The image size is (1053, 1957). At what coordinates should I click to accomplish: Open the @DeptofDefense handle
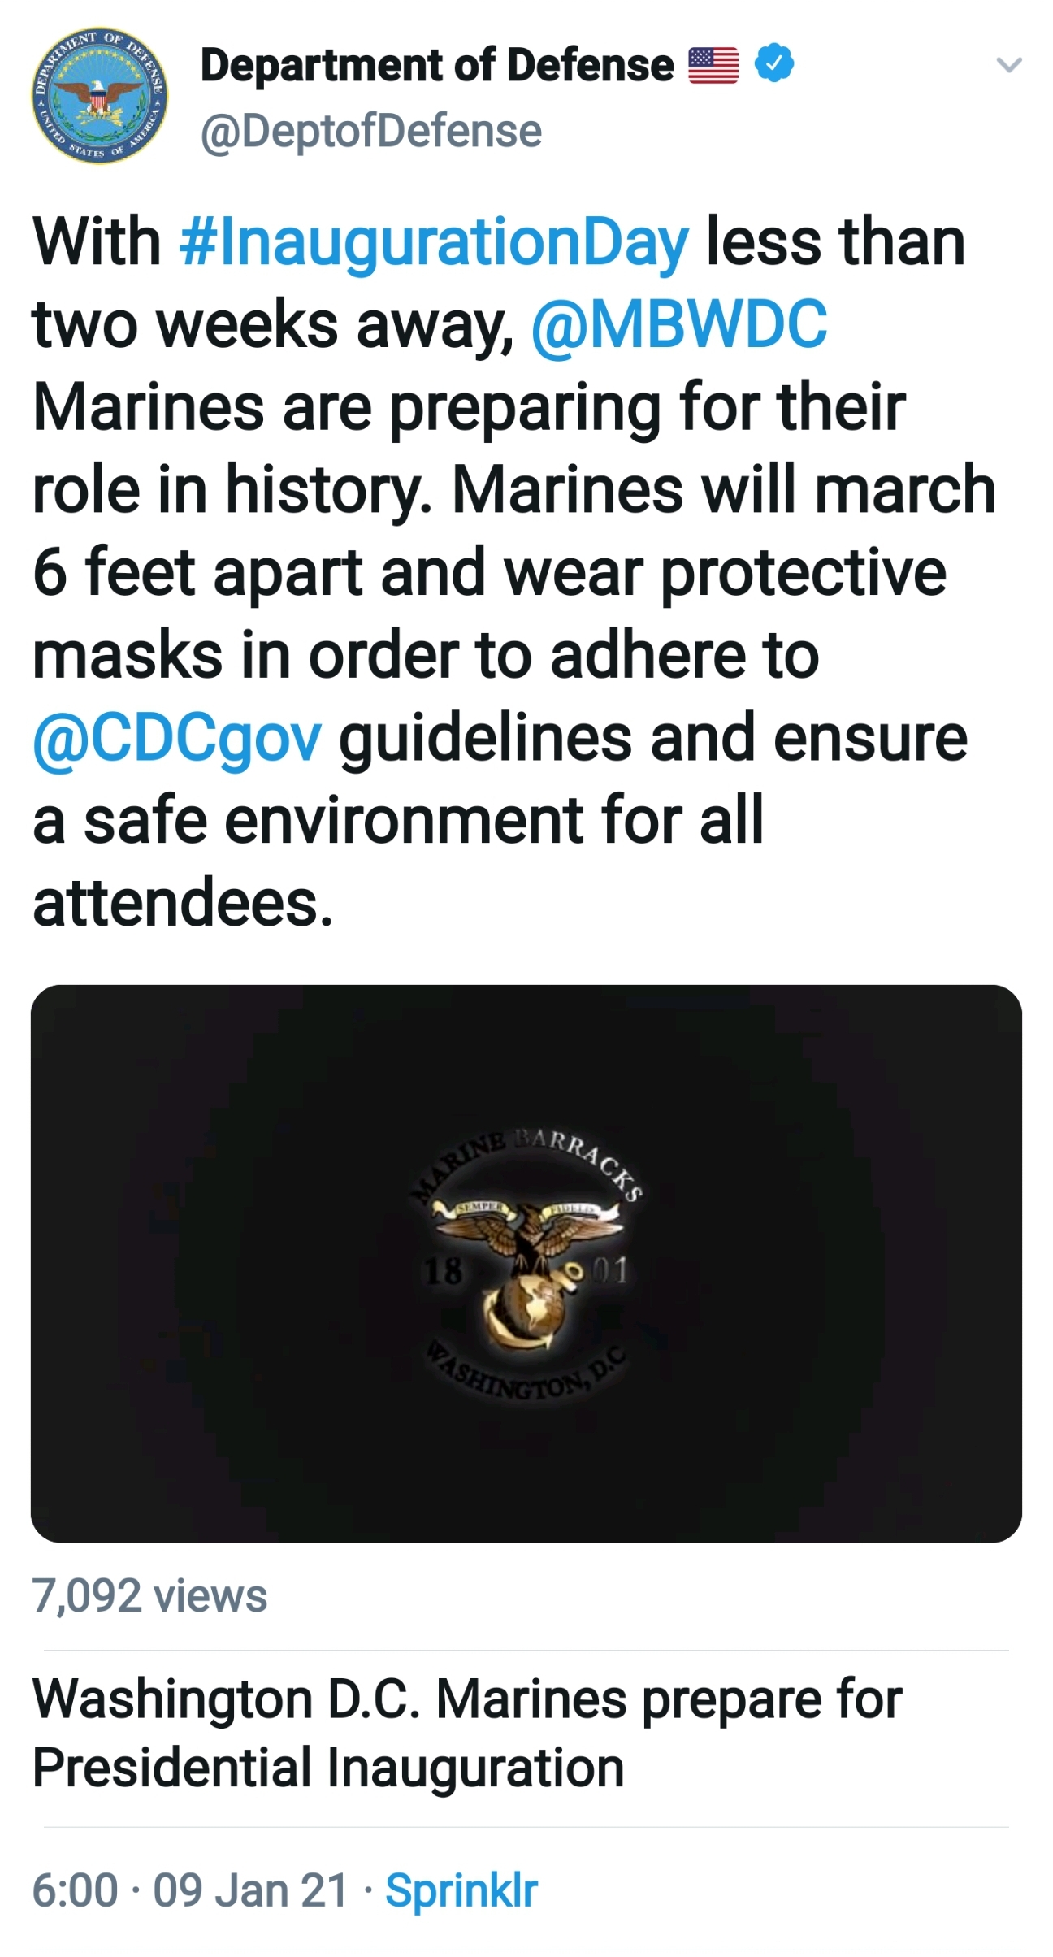point(370,131)
